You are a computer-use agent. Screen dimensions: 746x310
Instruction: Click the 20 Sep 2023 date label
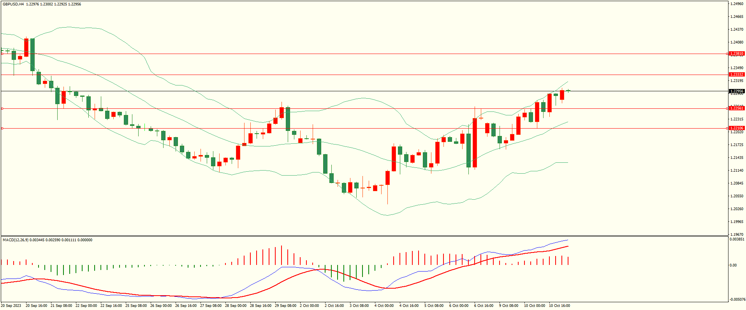(12, 306)
